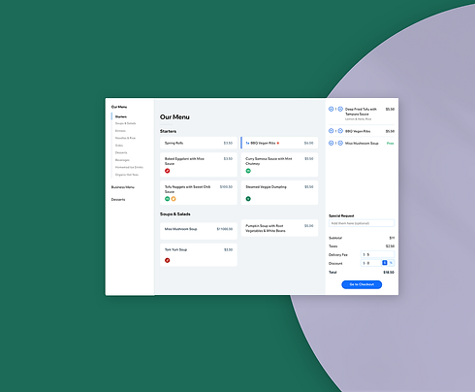Add Steamed Veggie Dumpling to order
This screenshot has width=475, height=392.
pos(279,193)
